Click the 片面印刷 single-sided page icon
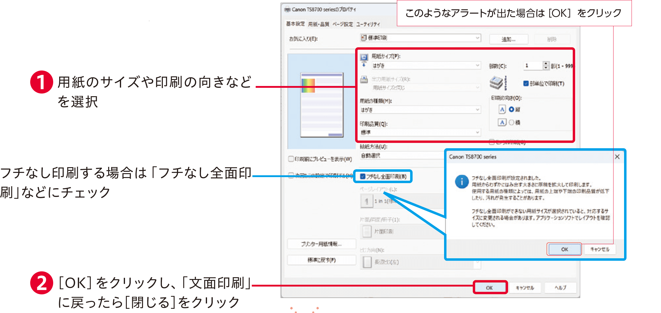 click(x=367, y=232)
